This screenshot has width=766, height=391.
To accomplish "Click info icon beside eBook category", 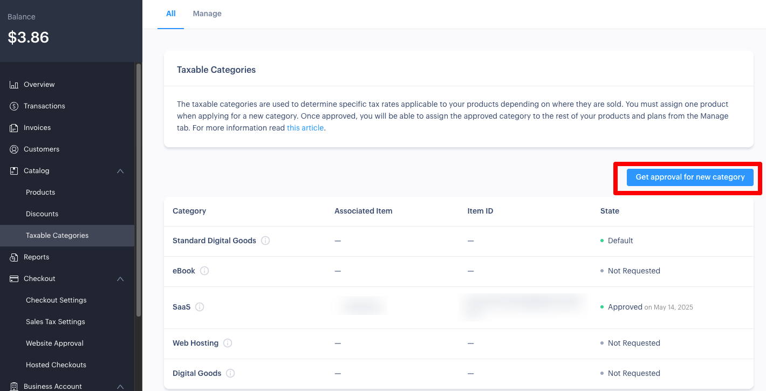I will [x=204, y=271].
